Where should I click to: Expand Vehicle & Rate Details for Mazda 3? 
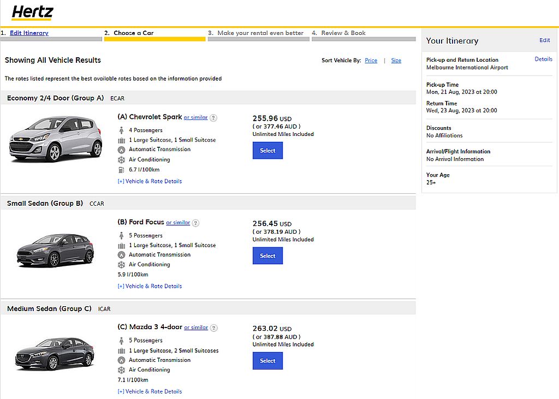pyautogui.click(x=149, y=391)
